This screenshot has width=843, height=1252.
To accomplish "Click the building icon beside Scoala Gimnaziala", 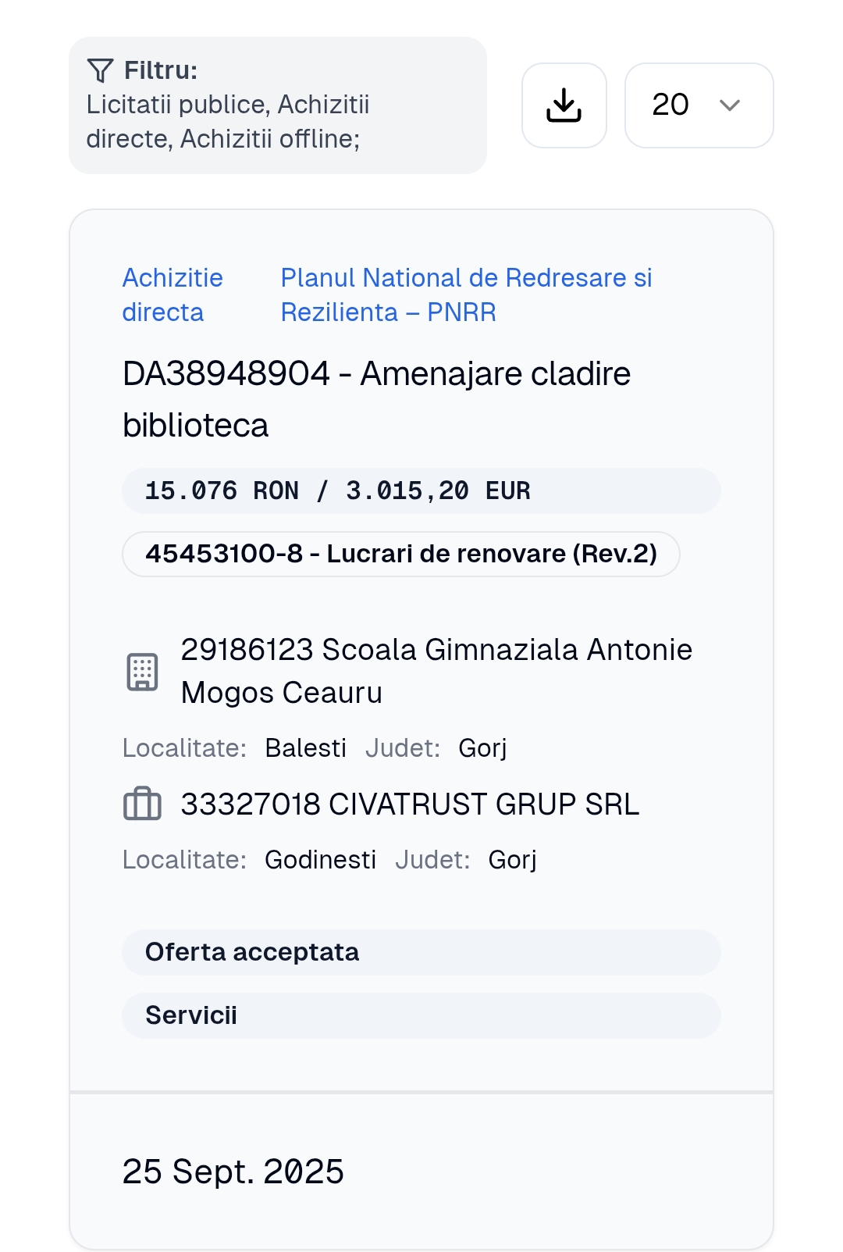I will (142, 672).
